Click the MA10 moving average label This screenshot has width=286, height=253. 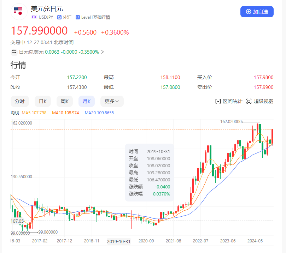coord(65,113)
